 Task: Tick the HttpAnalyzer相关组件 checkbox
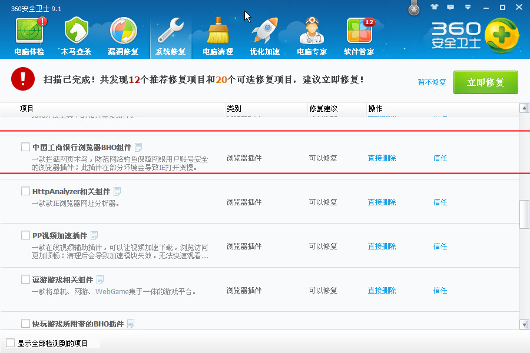click(x=25, y=191)
